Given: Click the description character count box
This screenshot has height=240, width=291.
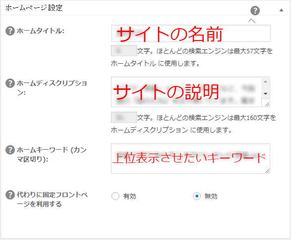Looking at the screenshot, I should (x=124, y=117).
